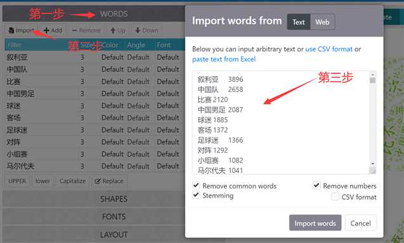Click the Import button in Words toolbar
The height and width of the screenshot is (243, 404).
22,30
